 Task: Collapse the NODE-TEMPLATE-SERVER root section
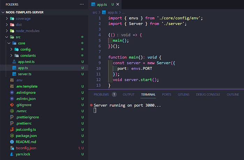click(3, 12)
